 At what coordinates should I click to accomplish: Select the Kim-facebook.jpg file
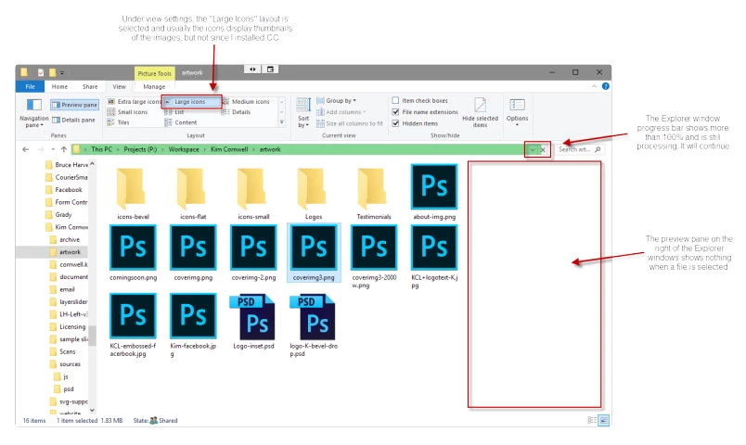193,325
